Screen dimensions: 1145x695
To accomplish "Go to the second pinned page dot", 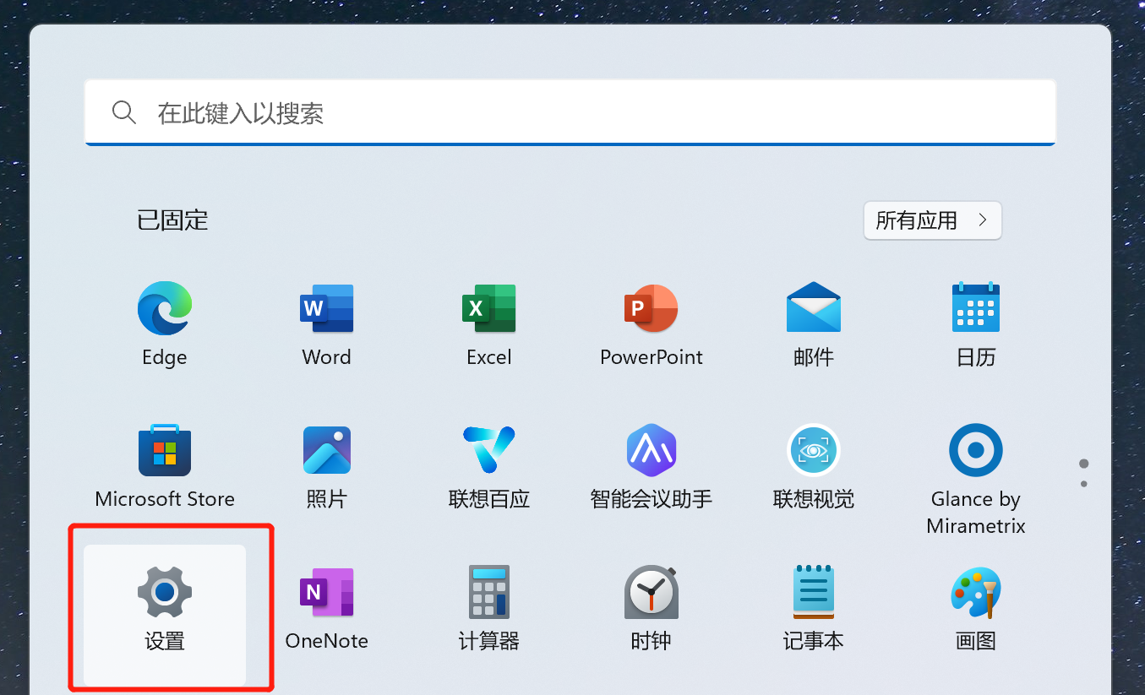I will pyautogui.click(x=1084, y=484).
